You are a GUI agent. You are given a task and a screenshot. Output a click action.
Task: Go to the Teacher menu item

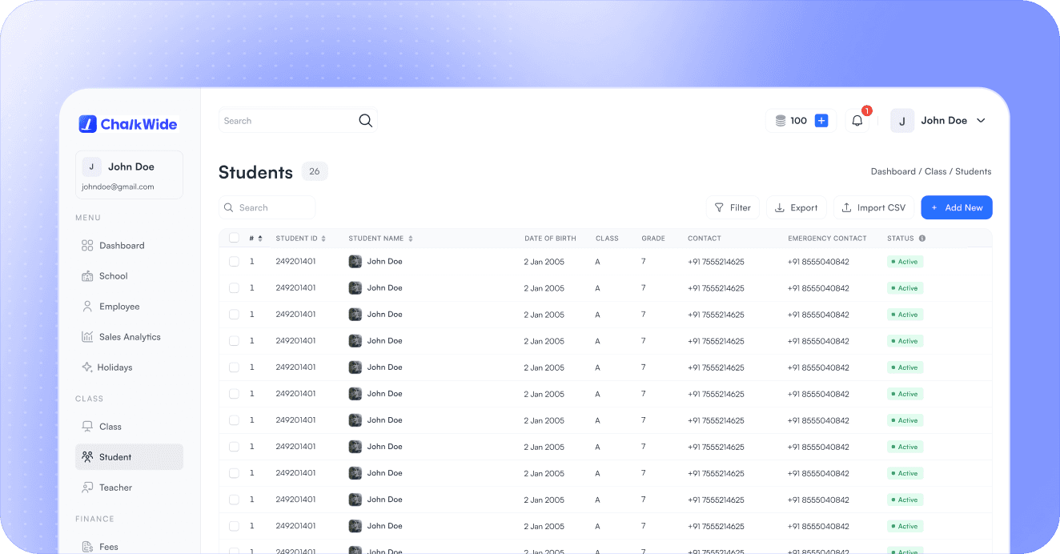tap(115, 488)
